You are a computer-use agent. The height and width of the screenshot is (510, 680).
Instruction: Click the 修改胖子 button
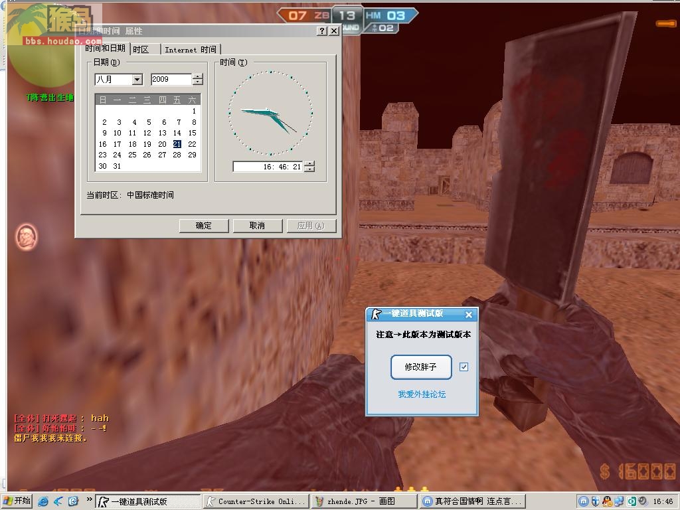click(x=421, y=367)
